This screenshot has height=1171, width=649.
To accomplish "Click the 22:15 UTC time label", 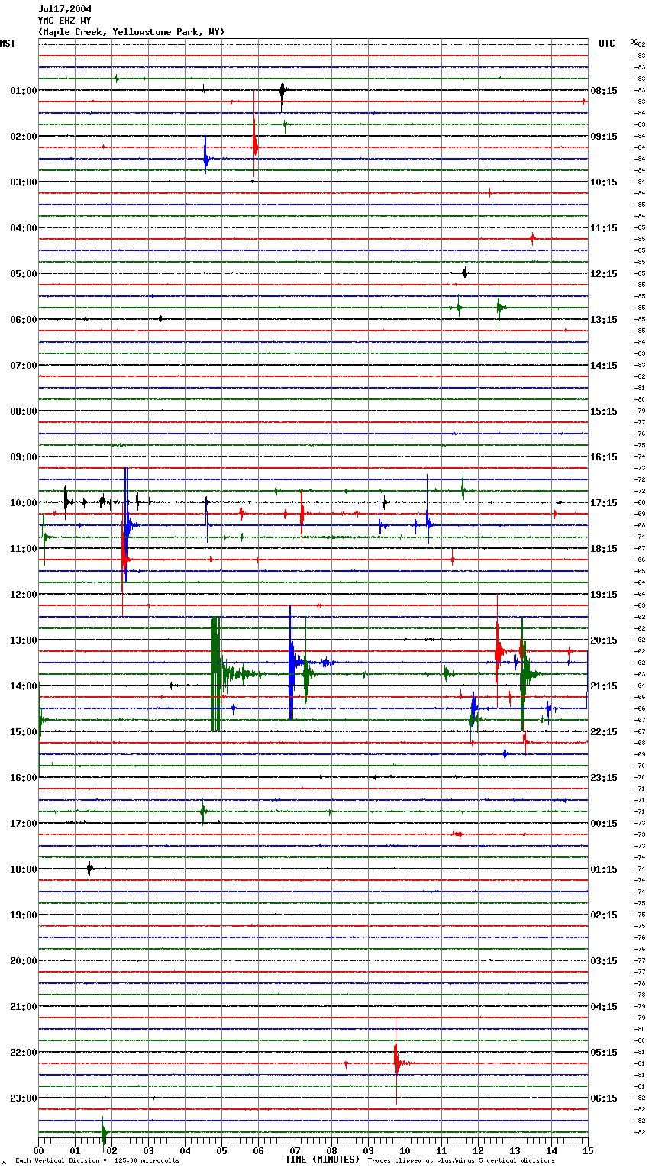I will pyautogui.click(x=604, y=732).
